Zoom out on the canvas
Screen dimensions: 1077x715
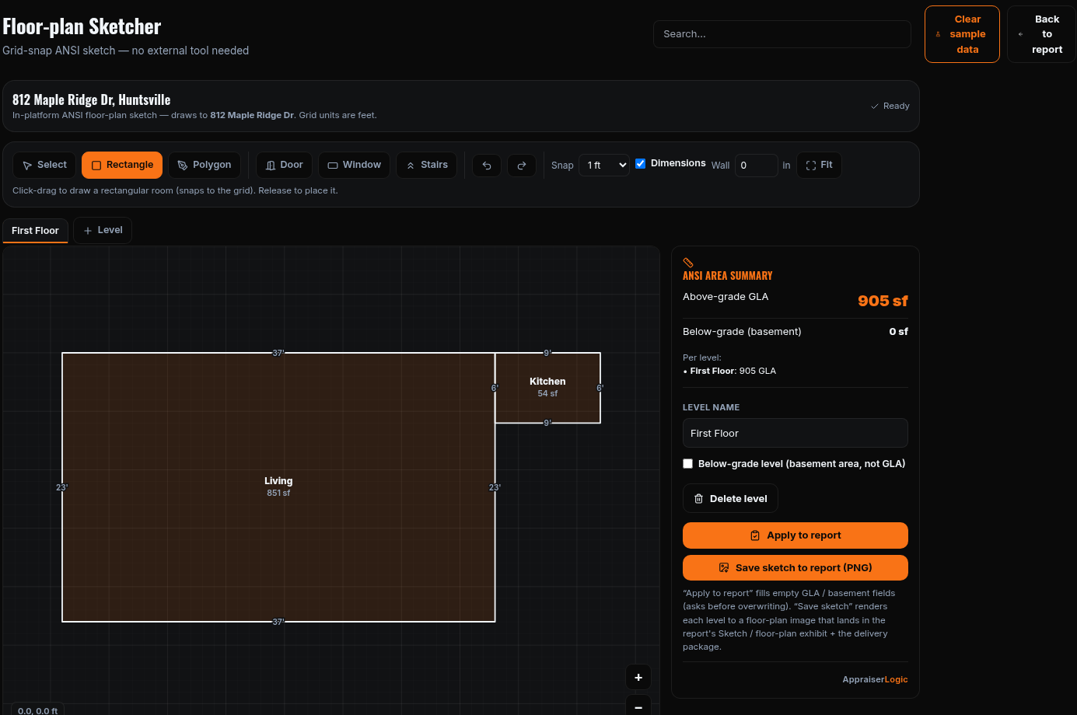(638, 706)
